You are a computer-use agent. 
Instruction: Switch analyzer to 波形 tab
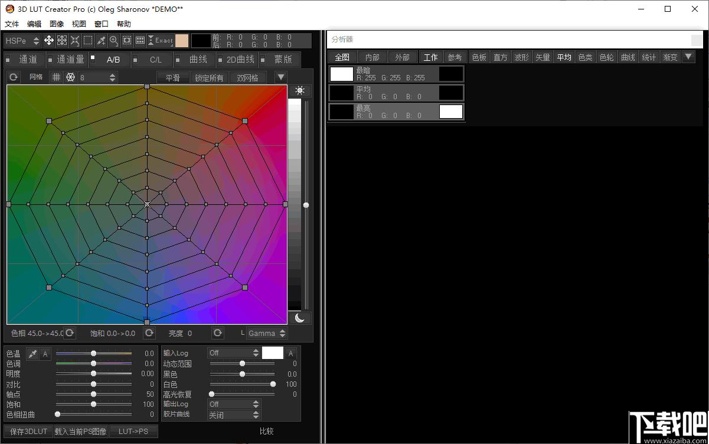pos(522,57)
